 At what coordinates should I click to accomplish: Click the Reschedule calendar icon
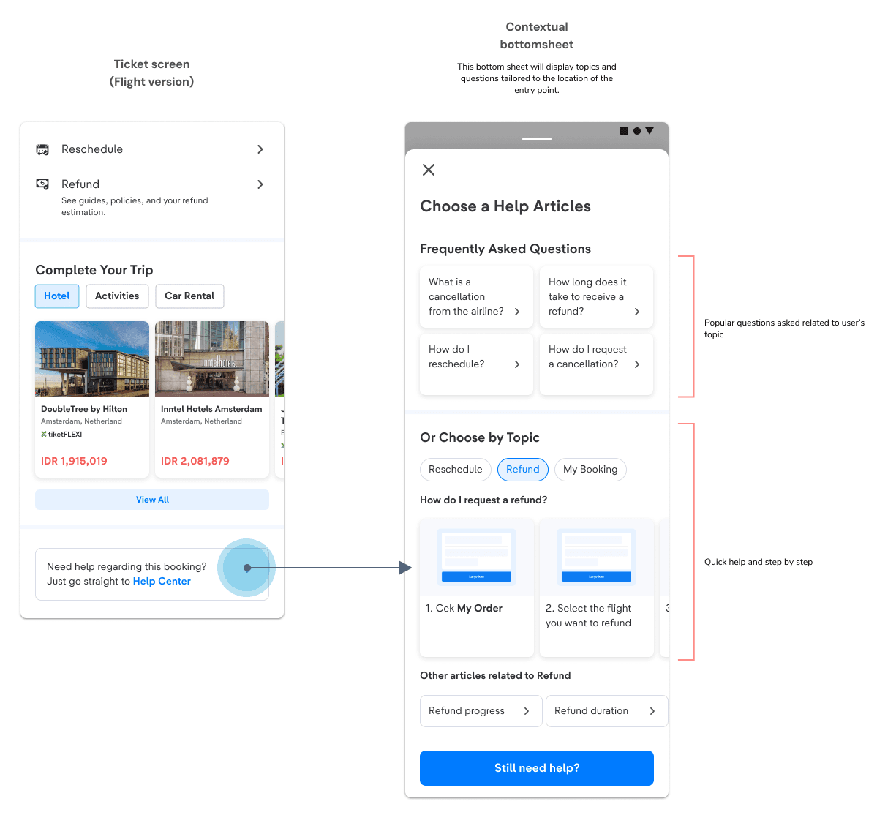[x=42, y=149]
